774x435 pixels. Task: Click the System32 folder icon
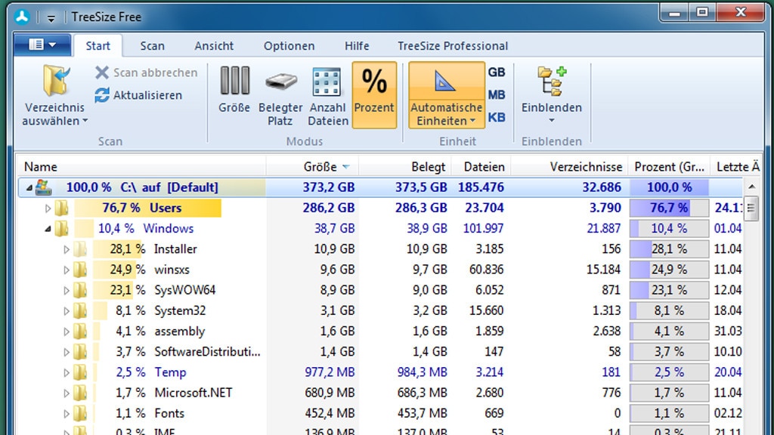[80, 310]
